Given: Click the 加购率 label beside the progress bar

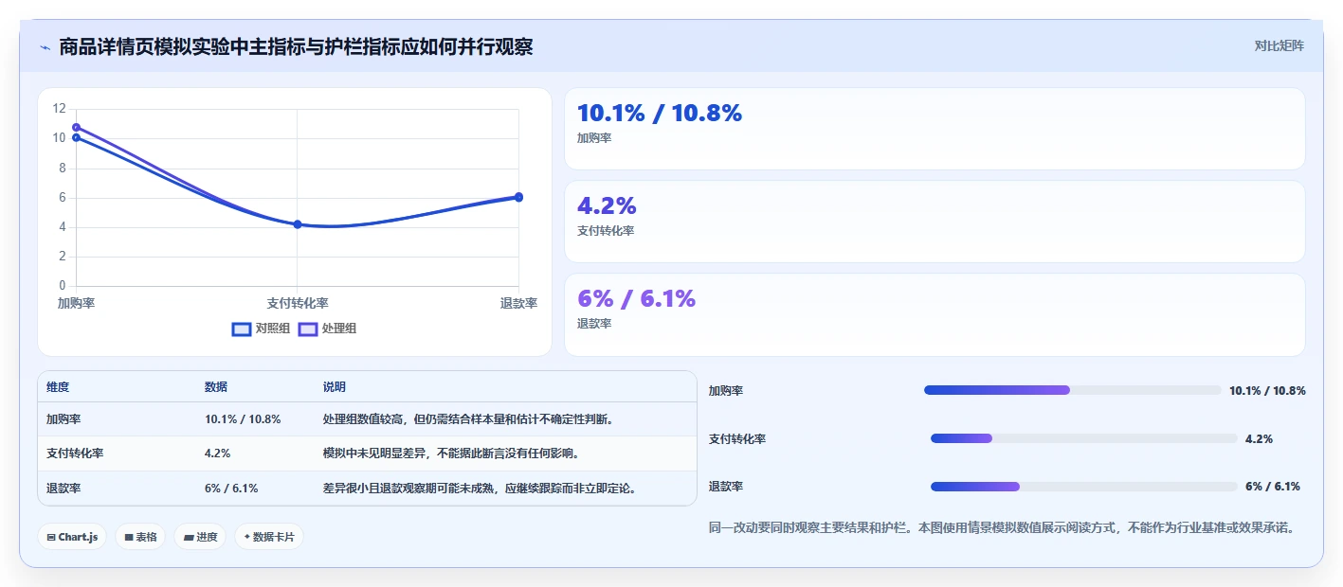Looking at the screenshot, I should [726, 391].
